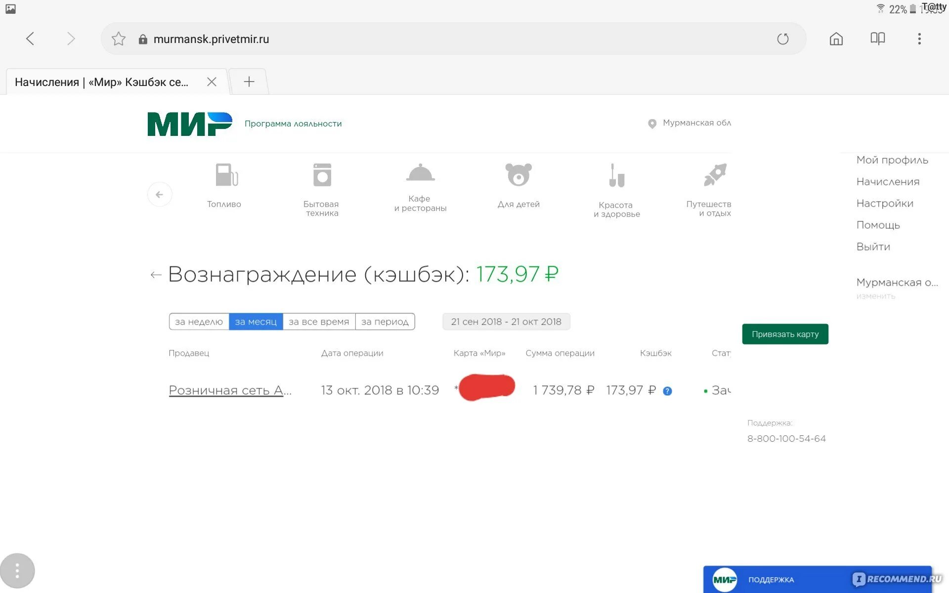Click the blue question mark by кэшбэк
This screenshot has height=593, width=949.
tap(667, 391)
